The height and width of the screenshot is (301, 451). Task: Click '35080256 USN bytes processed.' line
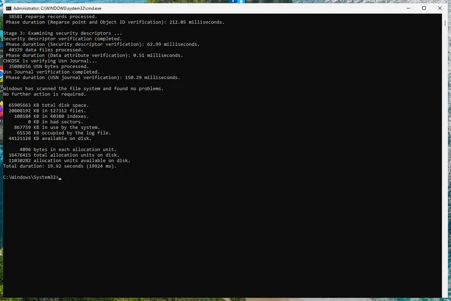coord(48,66)
